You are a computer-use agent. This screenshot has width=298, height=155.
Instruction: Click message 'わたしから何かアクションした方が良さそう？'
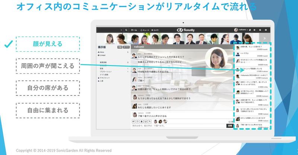(161, 57)
